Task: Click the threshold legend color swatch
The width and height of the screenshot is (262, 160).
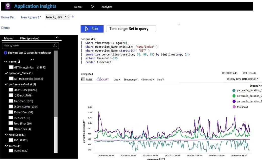Action: 234,107
